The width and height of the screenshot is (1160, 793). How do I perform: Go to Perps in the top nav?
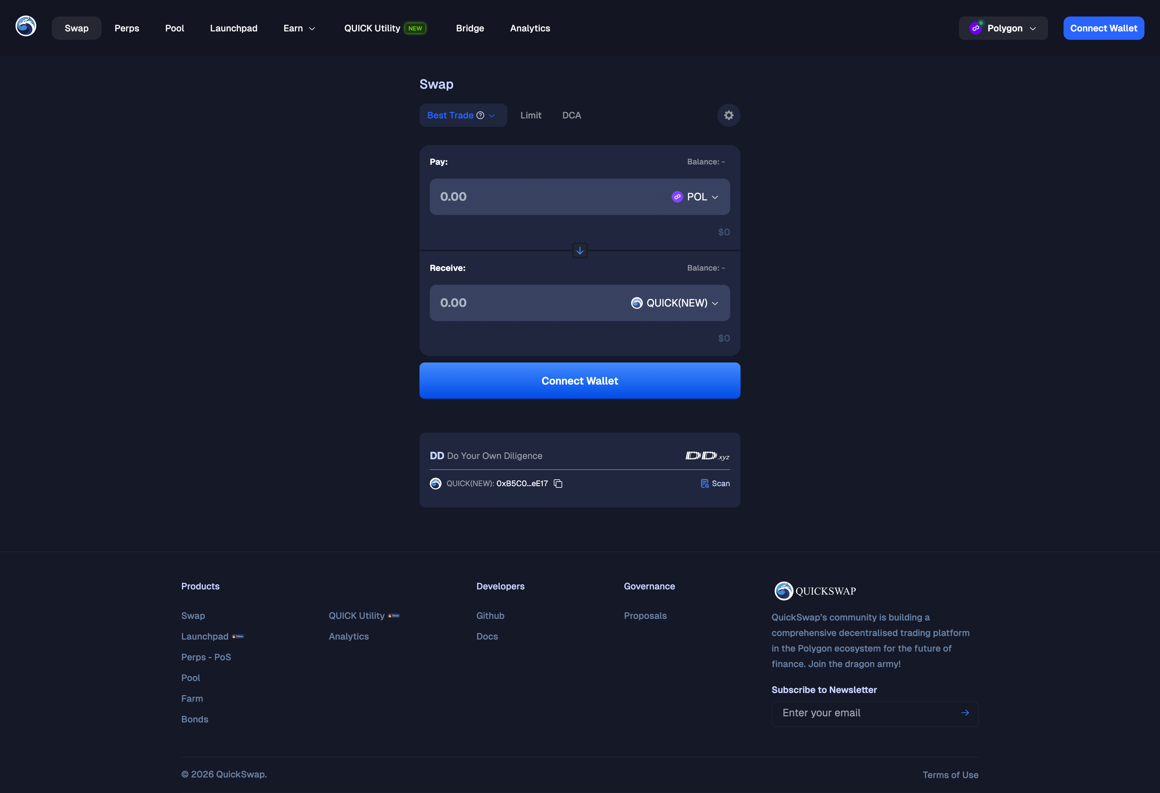[x=127, y=28]
